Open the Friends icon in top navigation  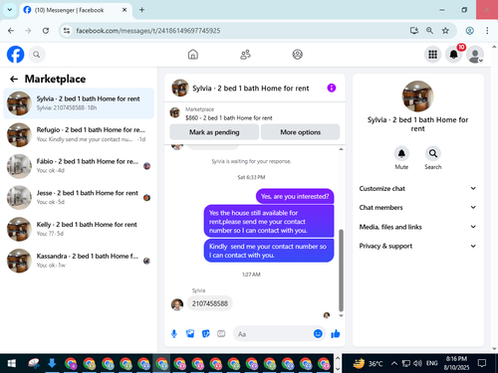(245, 55)
